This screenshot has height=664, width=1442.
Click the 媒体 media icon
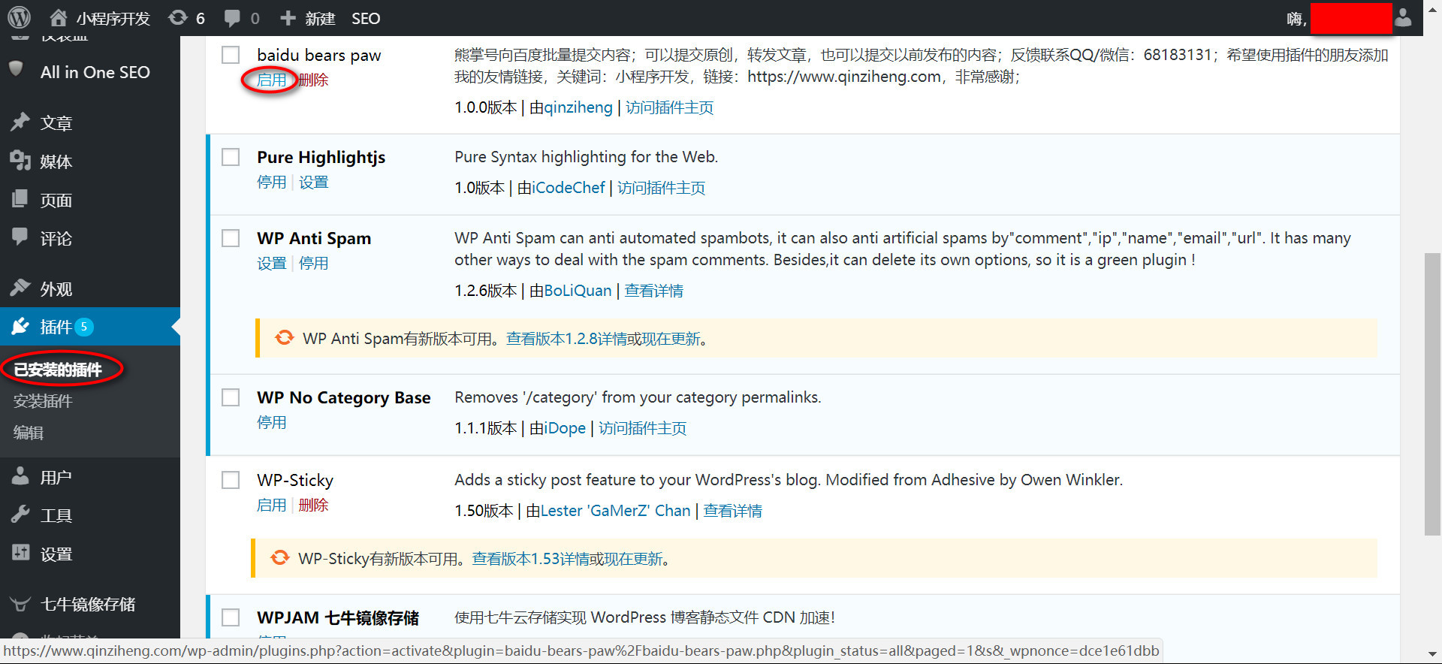[20, 160]
